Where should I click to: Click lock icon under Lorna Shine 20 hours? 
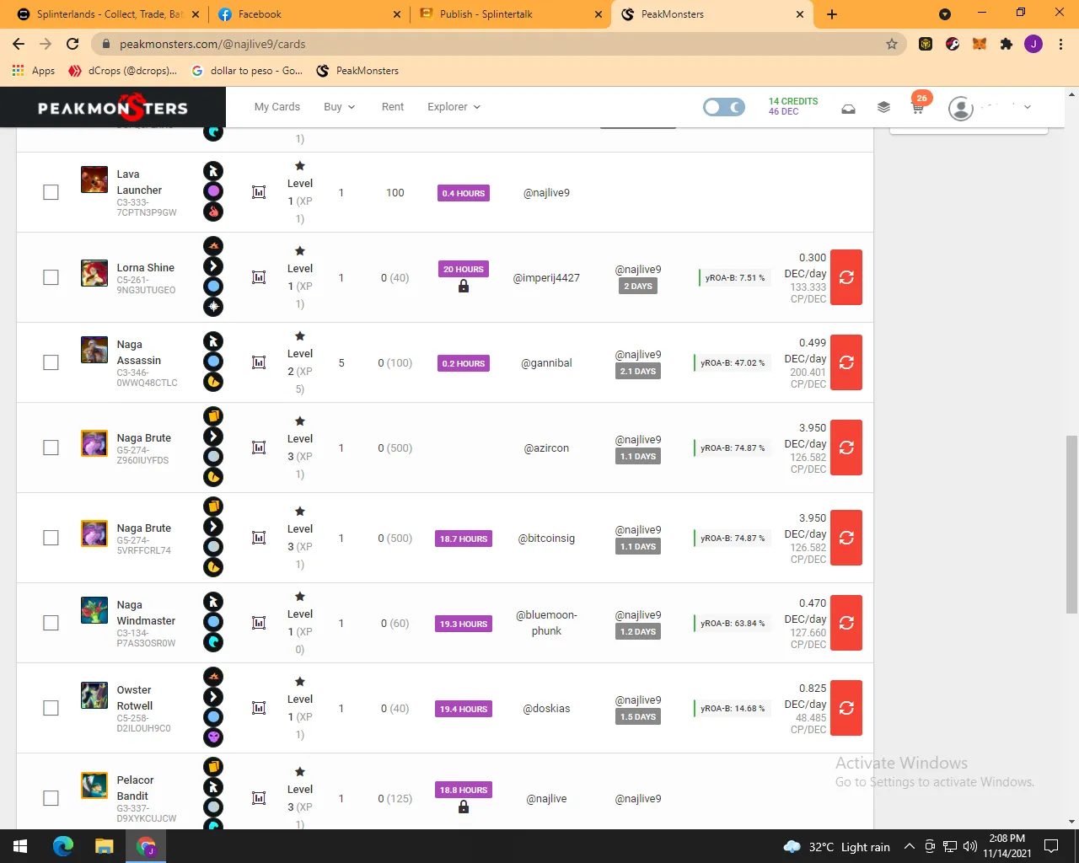click(464, 287)
